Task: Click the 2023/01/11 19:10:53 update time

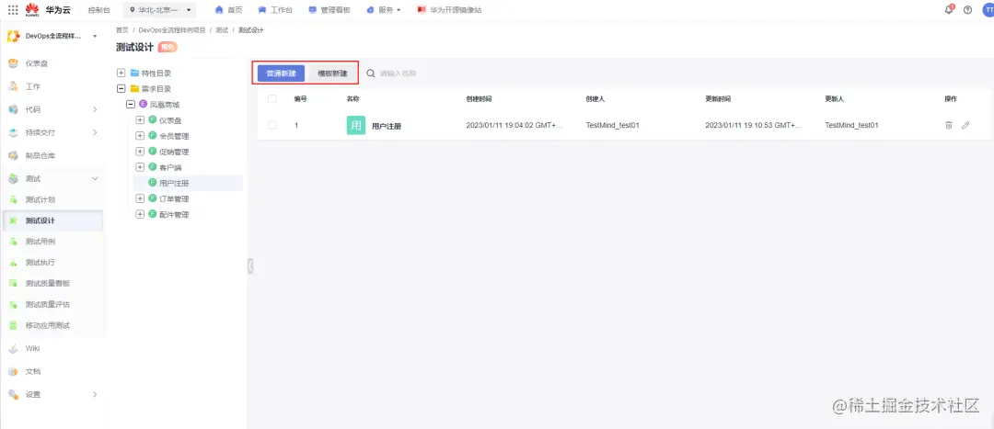Action: [x=753, y=125]
